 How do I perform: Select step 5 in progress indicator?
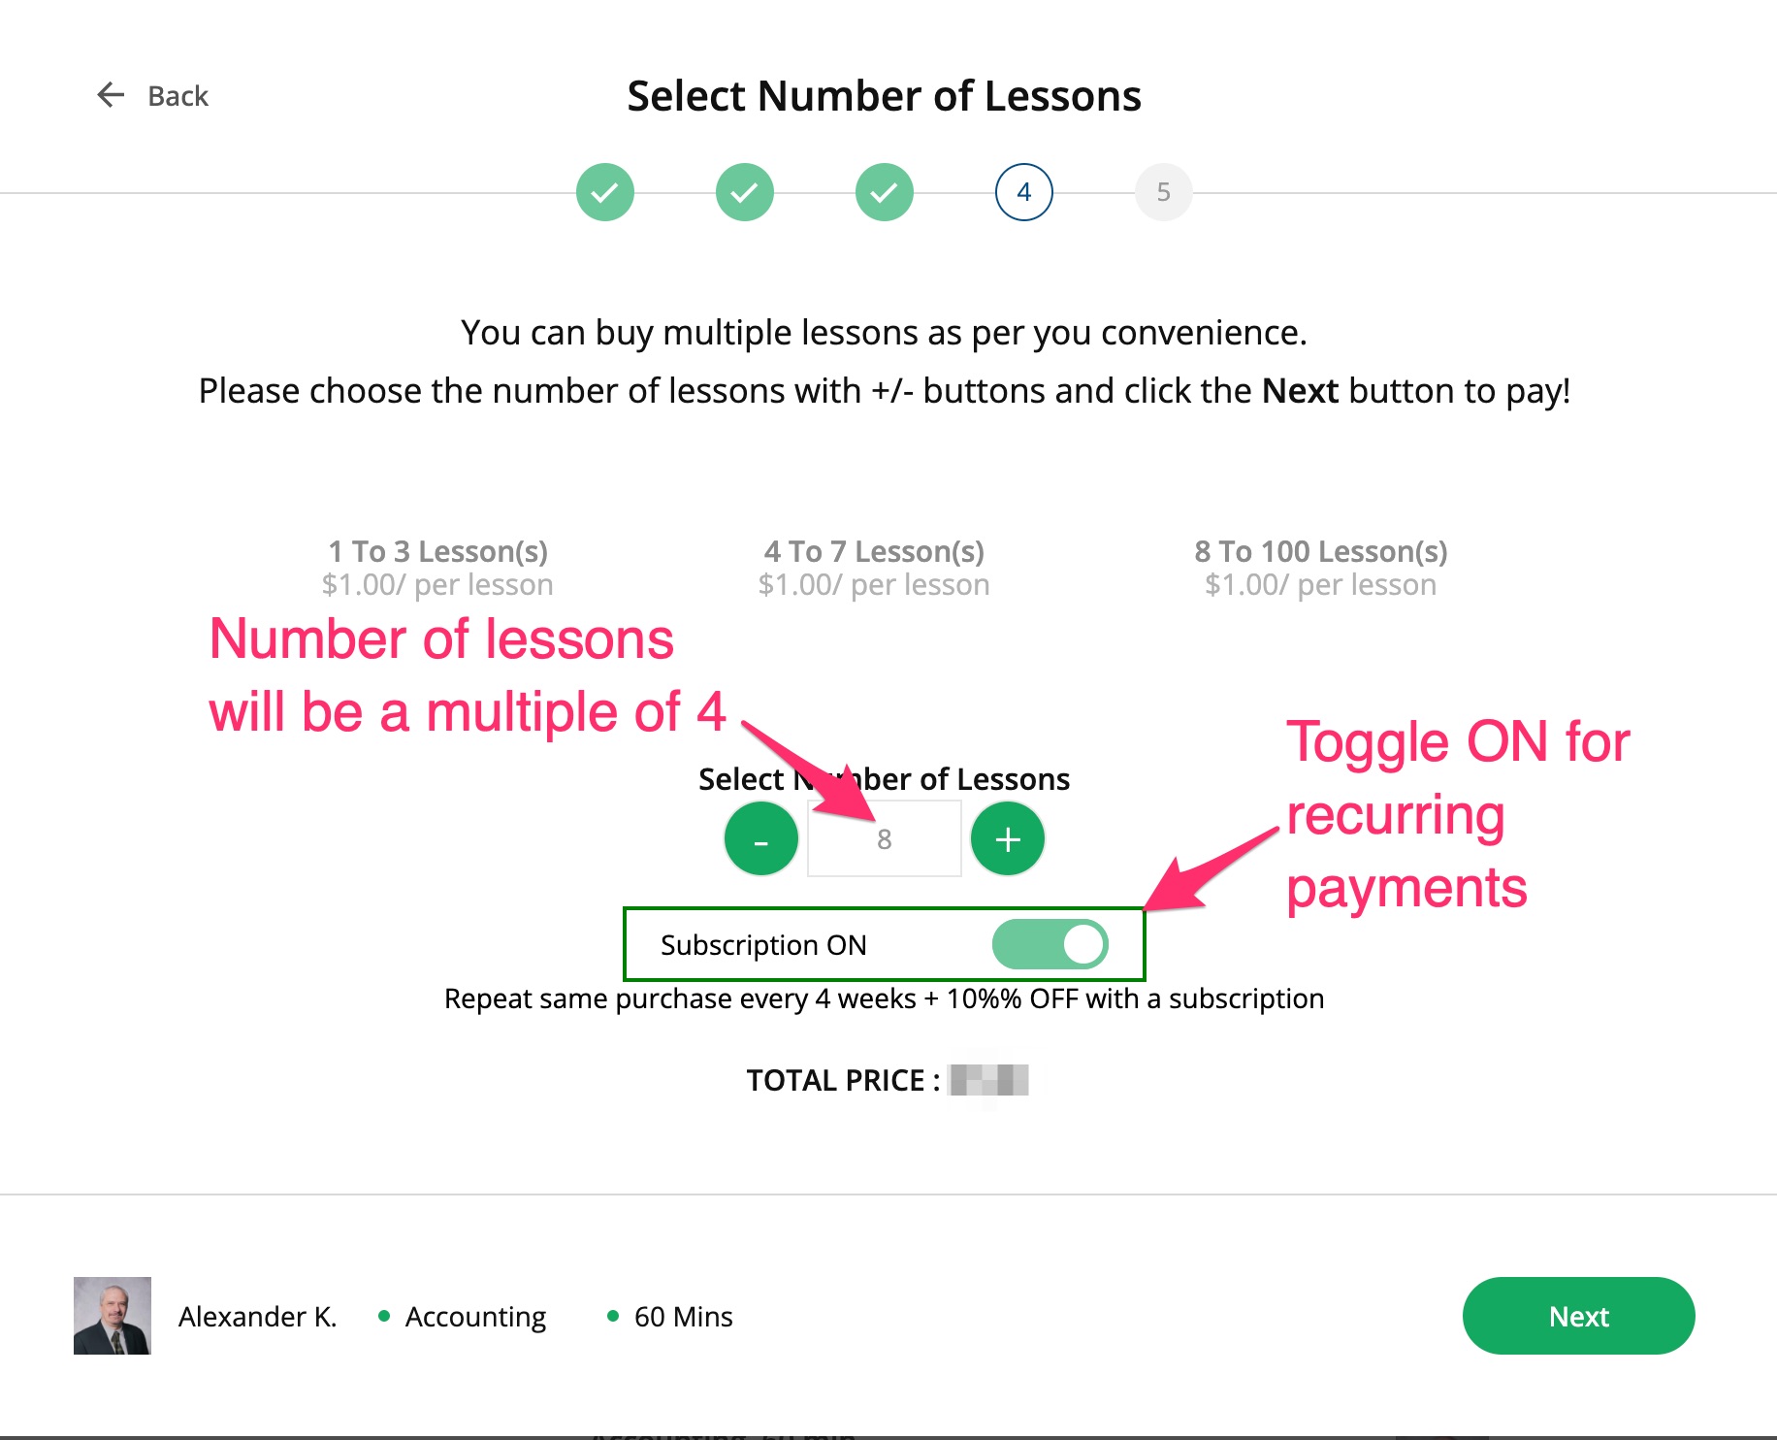click(x=1163, y=192)
